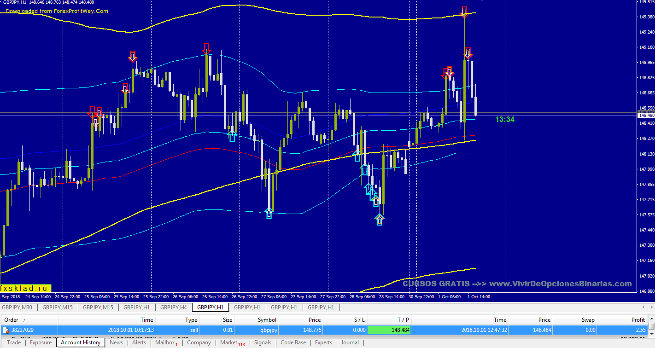
Task: Open the Mailbox tab
Action: [165, 342]
